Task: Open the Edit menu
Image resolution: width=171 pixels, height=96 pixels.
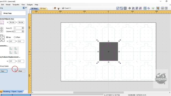Action: click(2, 5)
